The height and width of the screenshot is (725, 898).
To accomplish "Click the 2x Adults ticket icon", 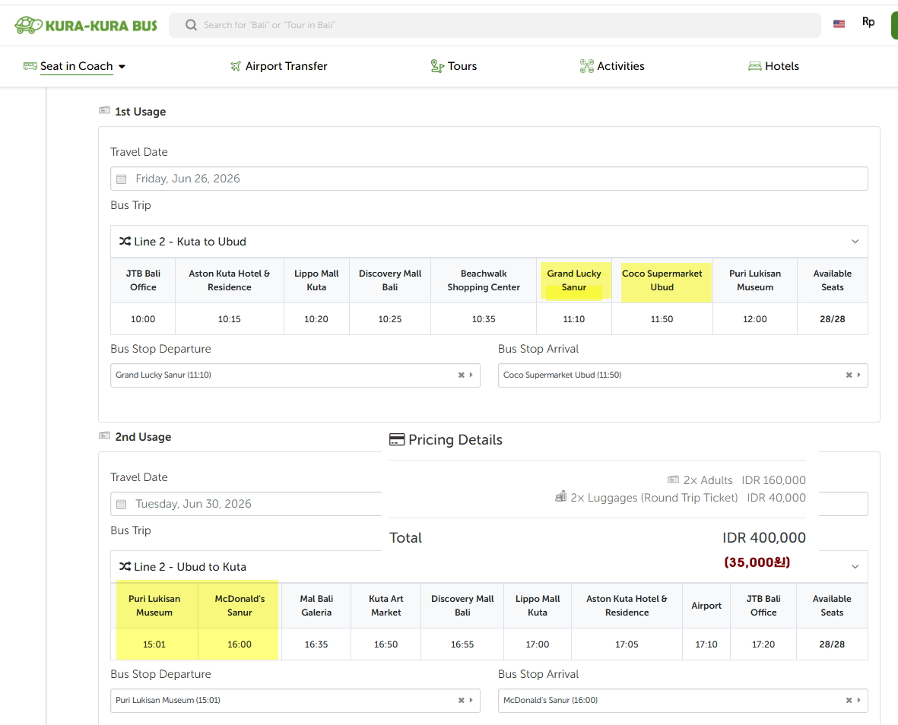I will 674,480.
